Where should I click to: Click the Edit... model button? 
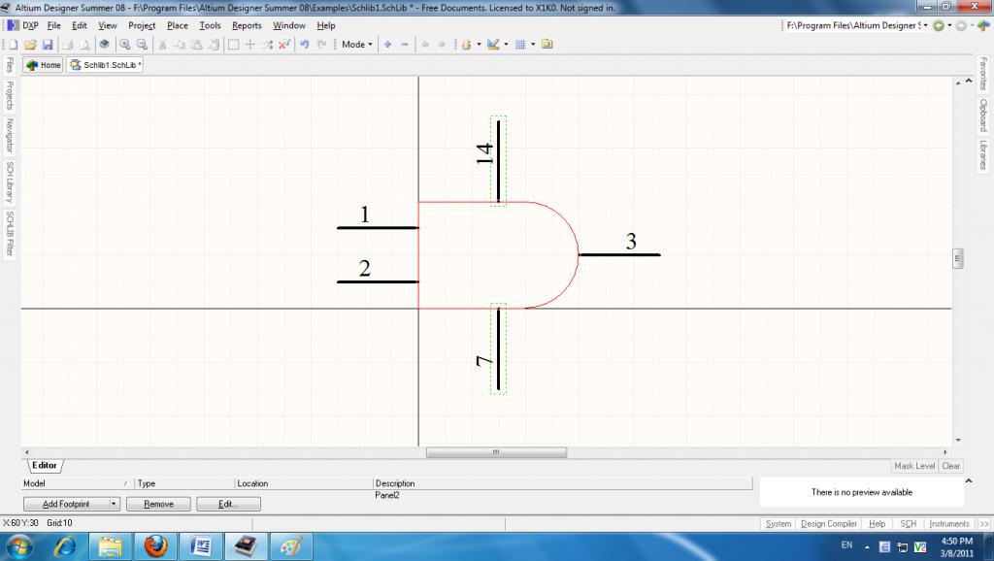pos(228,504)
